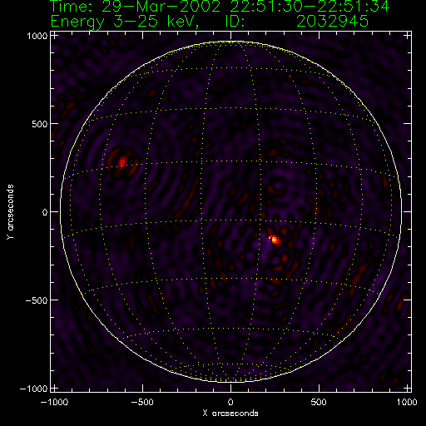The height and width of the screenshot is (426, 426).
Task: Click the -500 tick label on the X axis
Action: pyautogui.click(x=142, y=402)
